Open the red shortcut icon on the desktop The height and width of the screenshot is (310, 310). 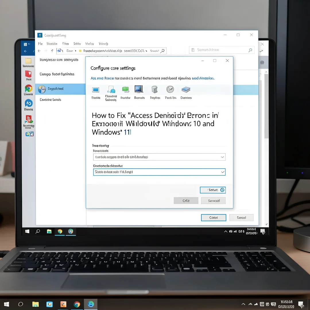click(x=29, y=119)
